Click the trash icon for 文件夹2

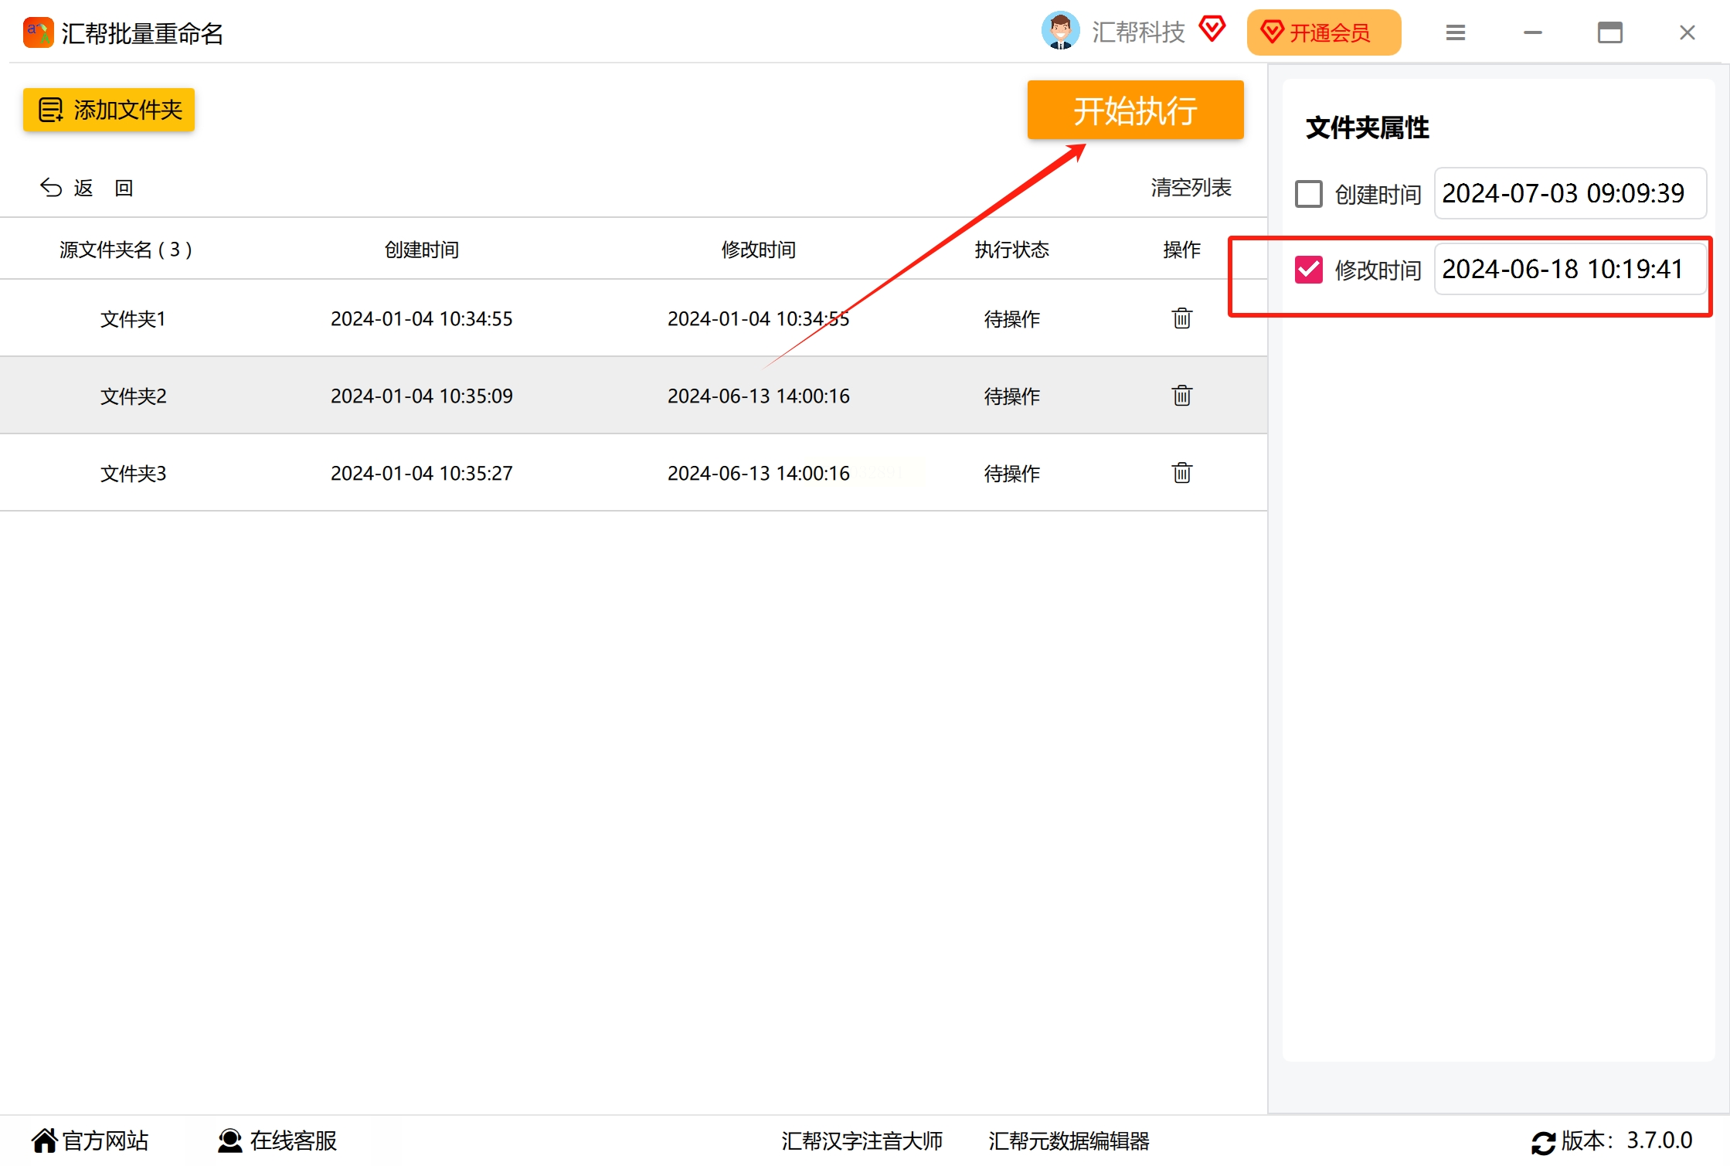tap(1181, 396)
